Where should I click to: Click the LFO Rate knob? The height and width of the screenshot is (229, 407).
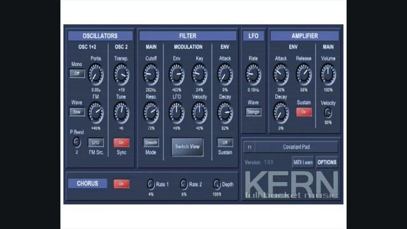(x=253, y=74)
